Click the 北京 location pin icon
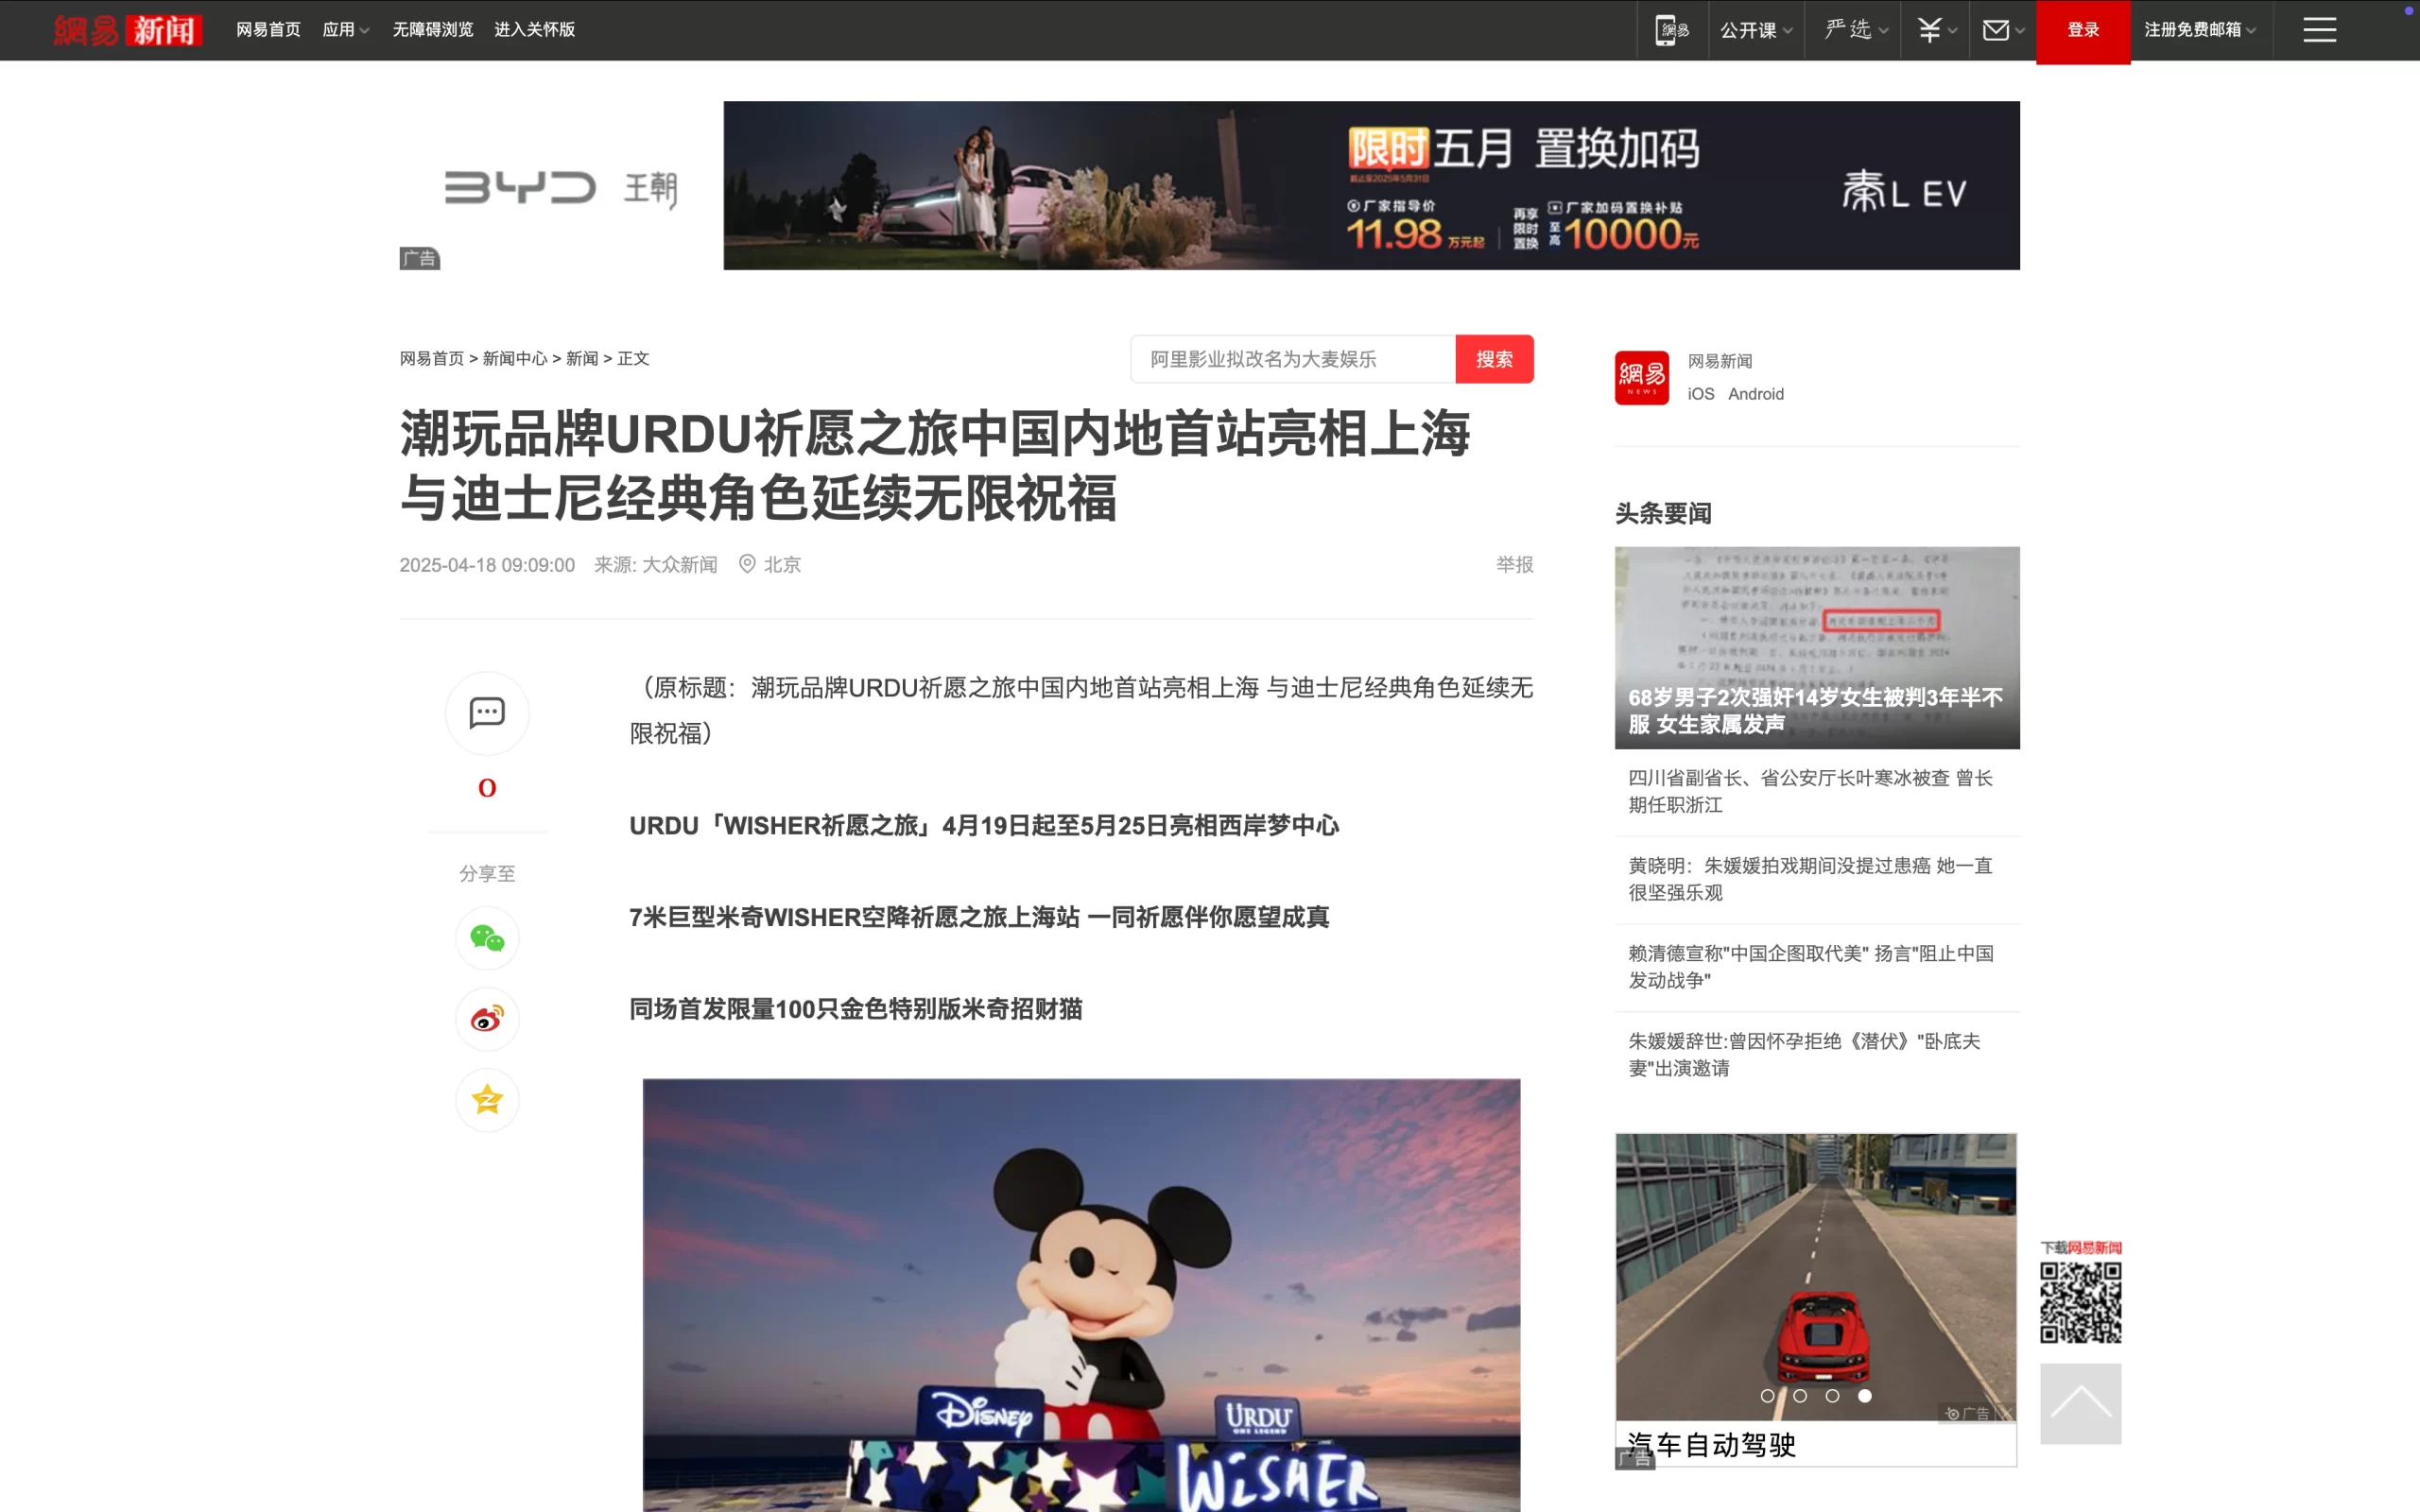 coord(747,564)
